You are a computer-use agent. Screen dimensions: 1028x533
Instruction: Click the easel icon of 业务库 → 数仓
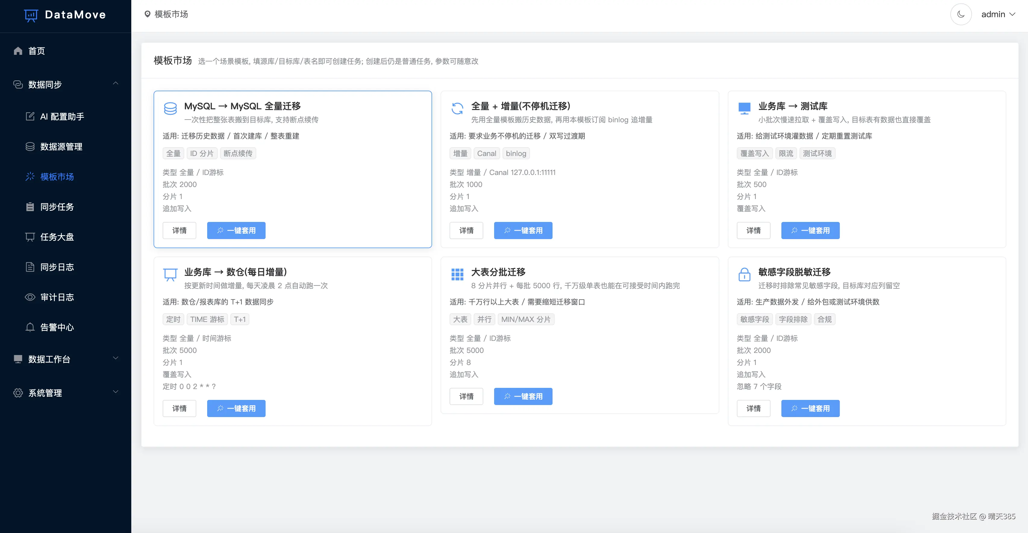point(170,274)
